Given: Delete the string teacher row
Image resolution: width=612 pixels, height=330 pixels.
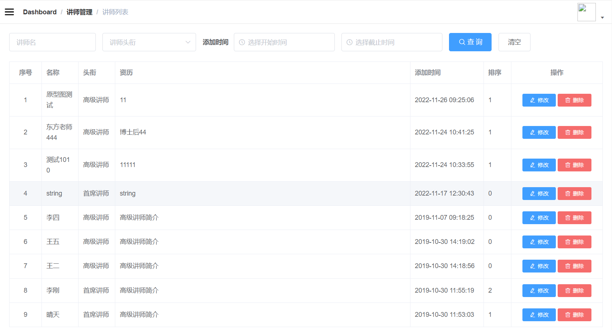Looking at the screenshot, I should 575,193.
